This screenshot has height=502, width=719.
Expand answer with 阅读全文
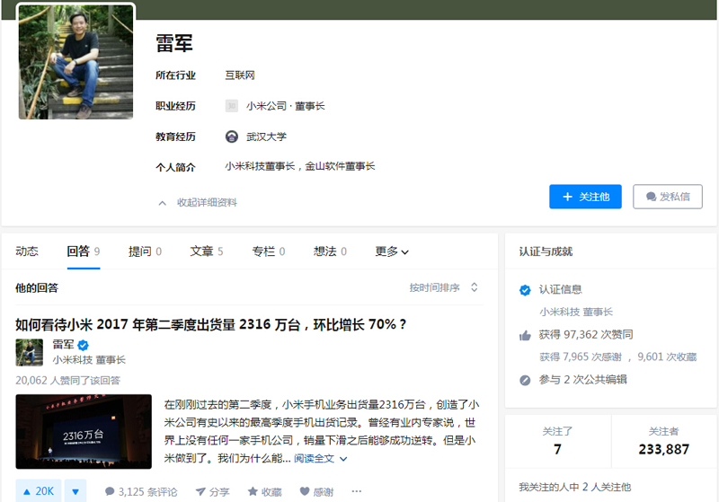click(x=320, y=458)
